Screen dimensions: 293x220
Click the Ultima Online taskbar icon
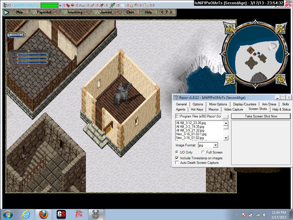[96, 214]
